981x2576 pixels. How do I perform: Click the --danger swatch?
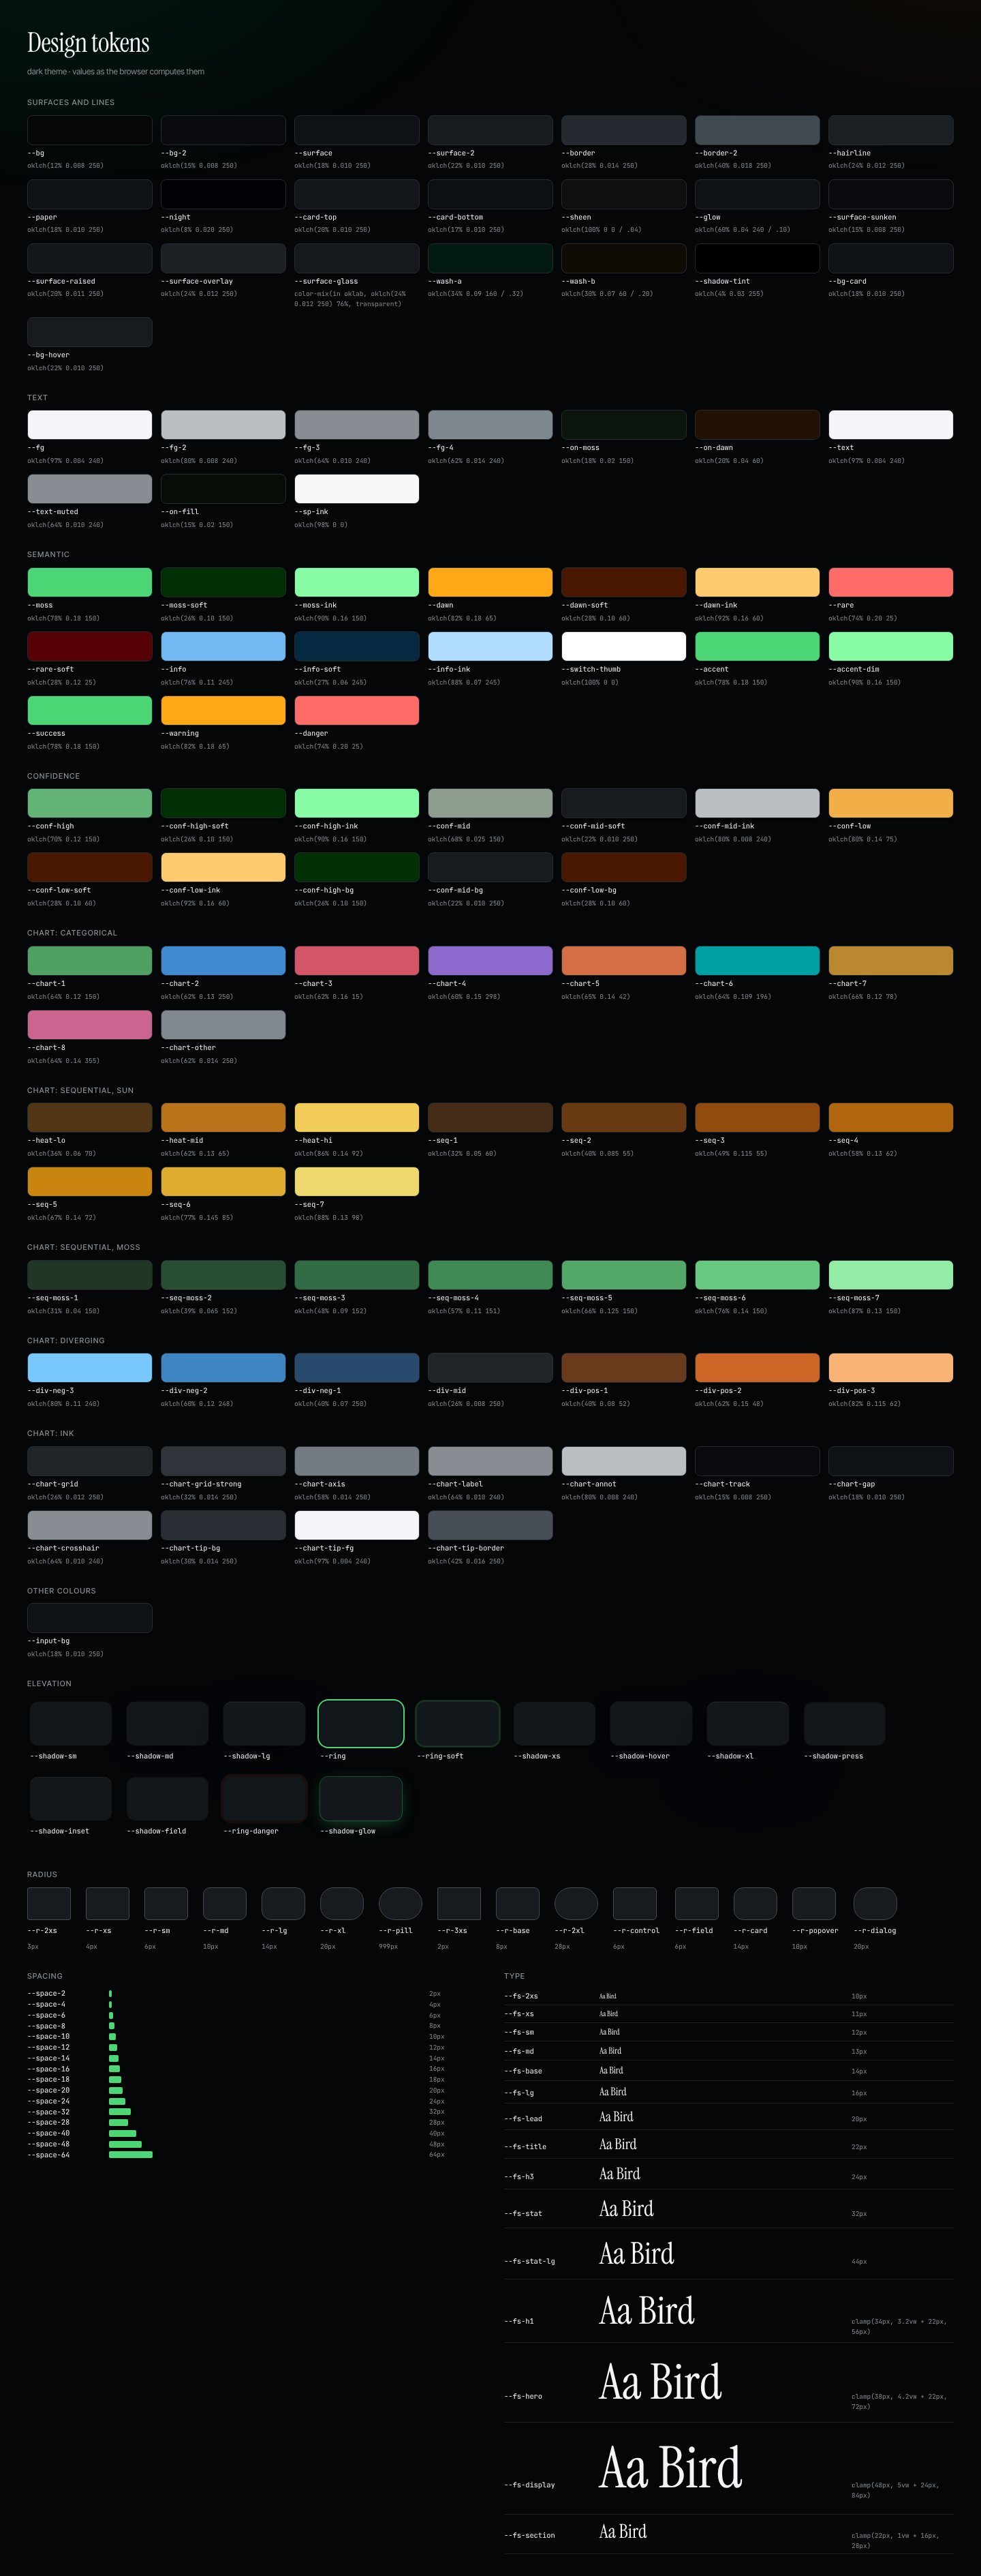pyautogui.click(x=357, y=710)
